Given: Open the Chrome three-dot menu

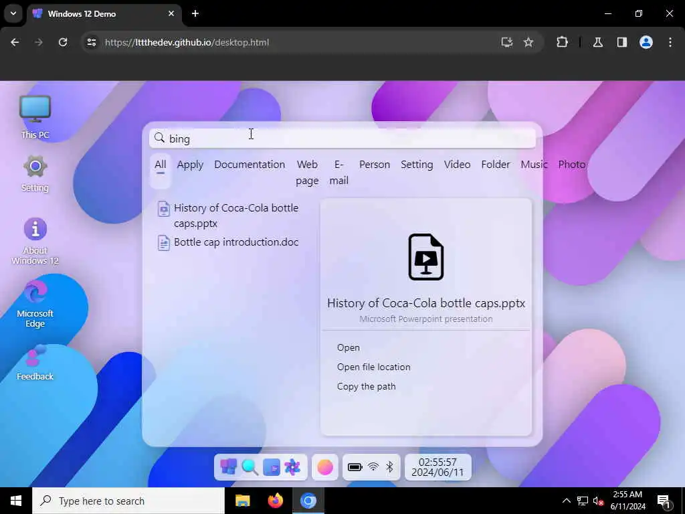Looking at the screenshot, I should point(670,42).
